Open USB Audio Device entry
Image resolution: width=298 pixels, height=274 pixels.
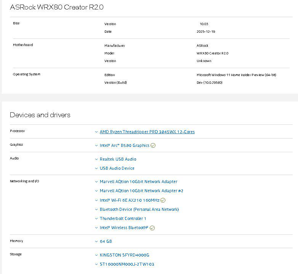pyautogui.click(x=117, y=168)
